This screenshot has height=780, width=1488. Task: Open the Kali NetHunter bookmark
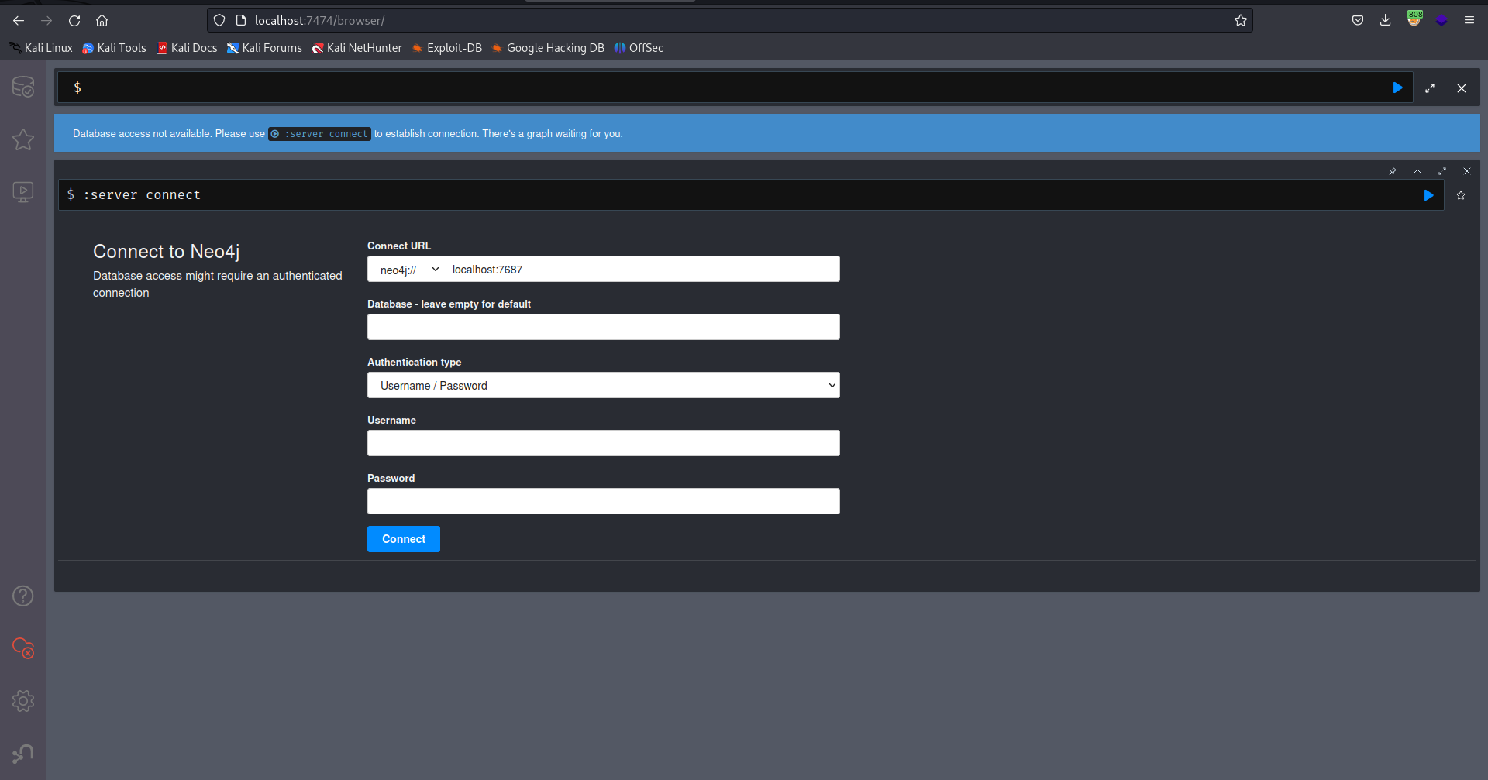357,48
